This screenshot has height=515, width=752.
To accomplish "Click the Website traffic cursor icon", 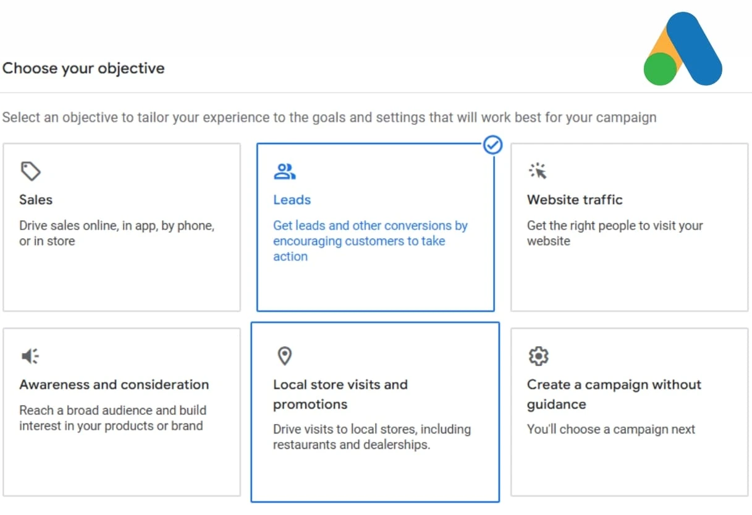I will point(538,171).
